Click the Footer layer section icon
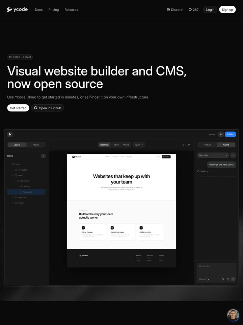243x325 pixels. [16, 203]
